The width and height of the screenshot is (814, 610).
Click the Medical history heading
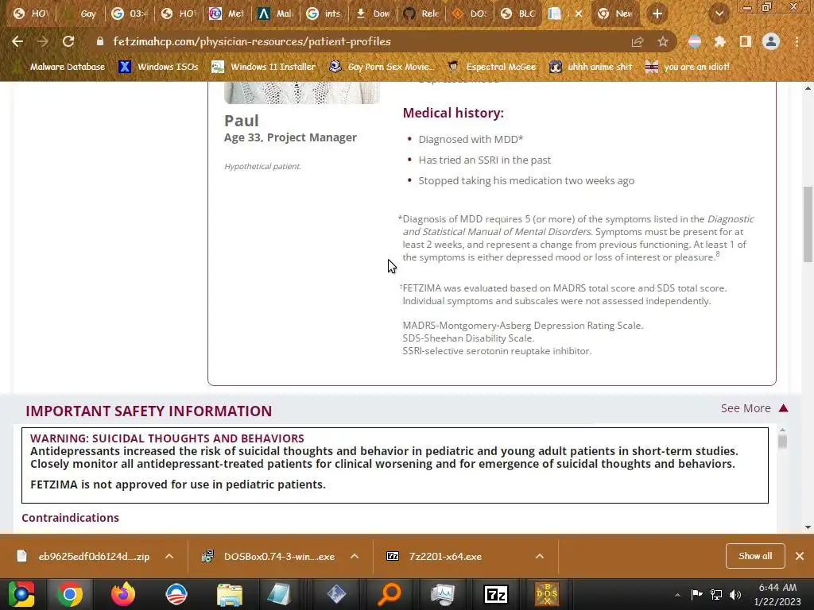pos(453,113)
